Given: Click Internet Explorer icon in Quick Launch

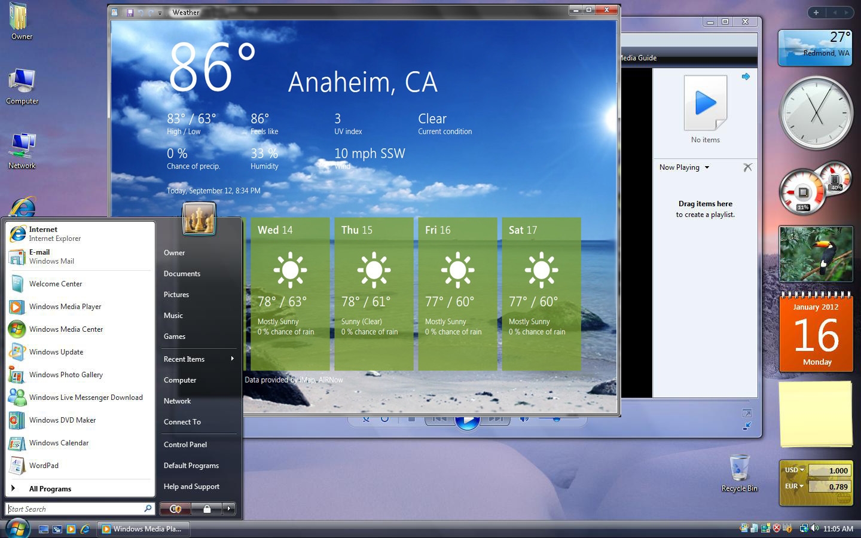Looking at the screenshot, I should [x=85, y=529].
